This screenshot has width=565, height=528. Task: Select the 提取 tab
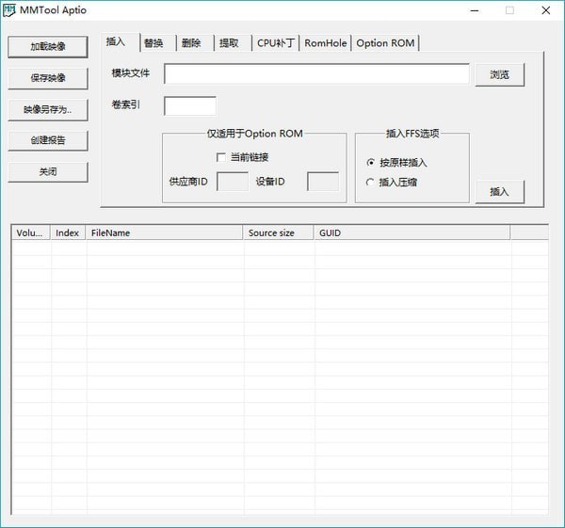pyautogui.click(x=229, y=43)
